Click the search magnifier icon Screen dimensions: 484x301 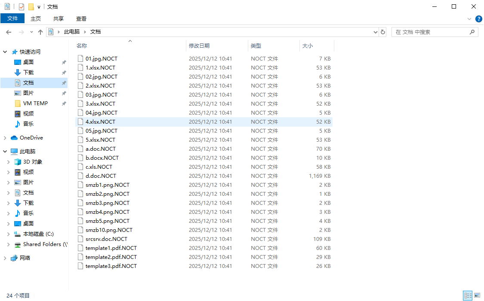point(472,32)
